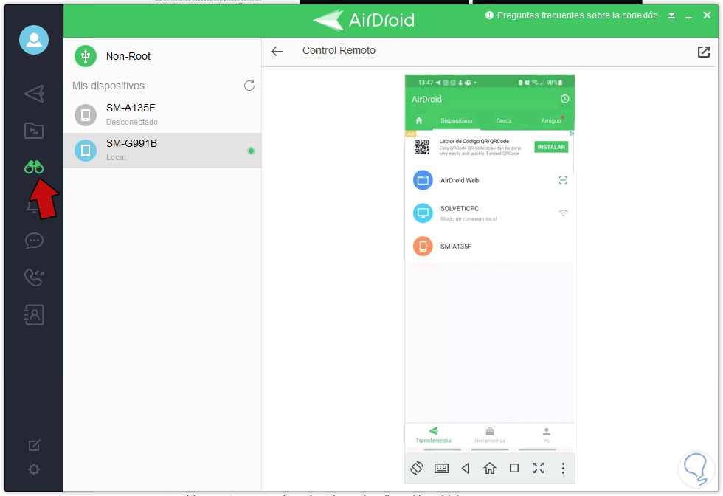The image size is (723, 496).
Task: Open the user profile avatar
Action: pos(34,40)
